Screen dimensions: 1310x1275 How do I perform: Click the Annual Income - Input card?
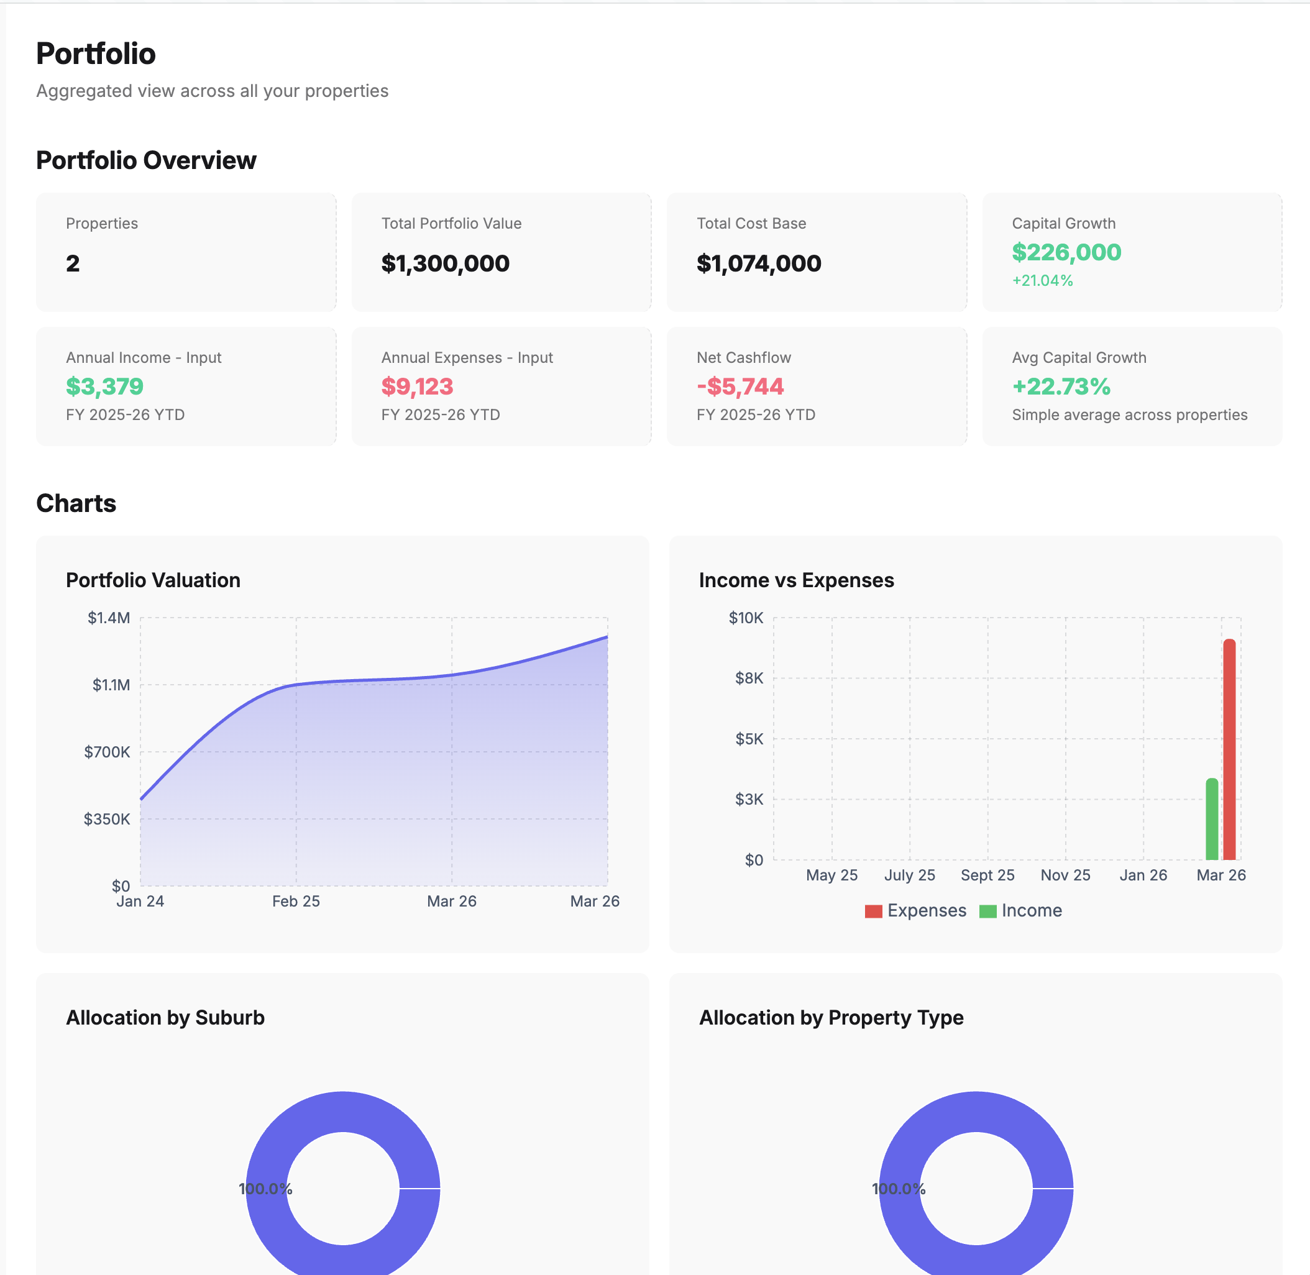[186, 386]
